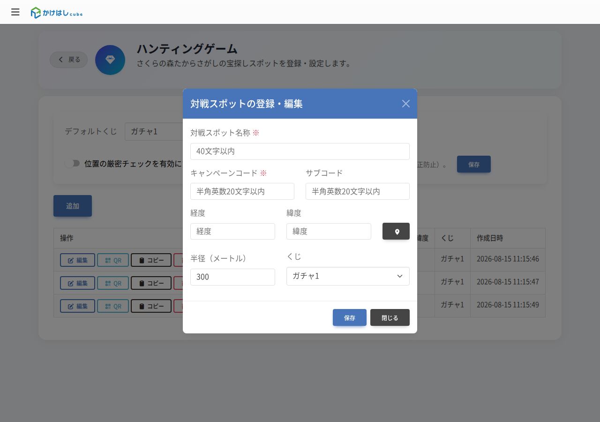Select the date cell 2026-08-15 11:15:46
Screen dimensions: 600x422
pos(508,259)
